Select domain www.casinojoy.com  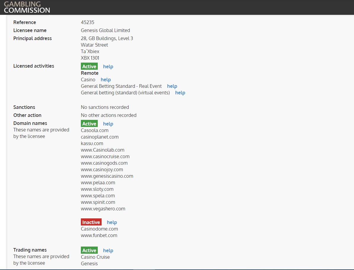[x=102, y=170]
